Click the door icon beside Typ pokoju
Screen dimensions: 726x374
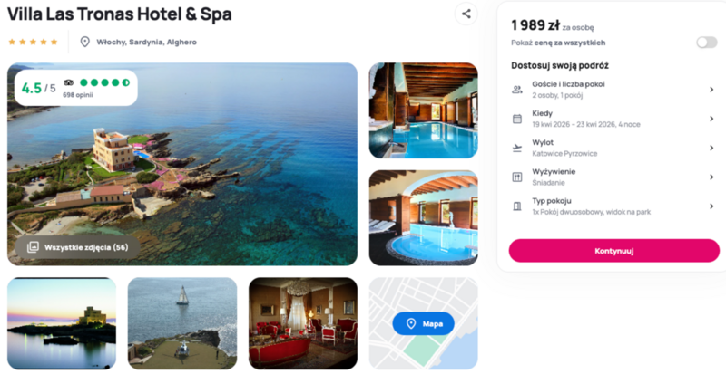(x=517, y=206)
